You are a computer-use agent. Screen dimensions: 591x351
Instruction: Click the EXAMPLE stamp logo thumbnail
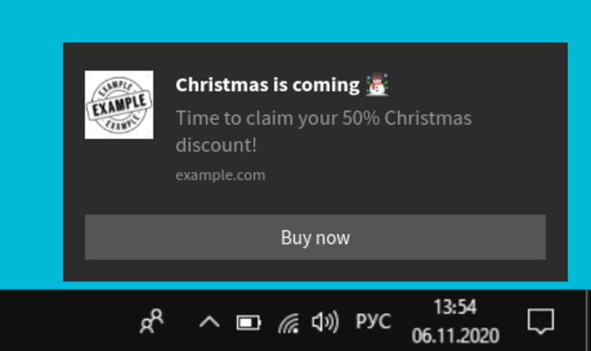point(119,105)
